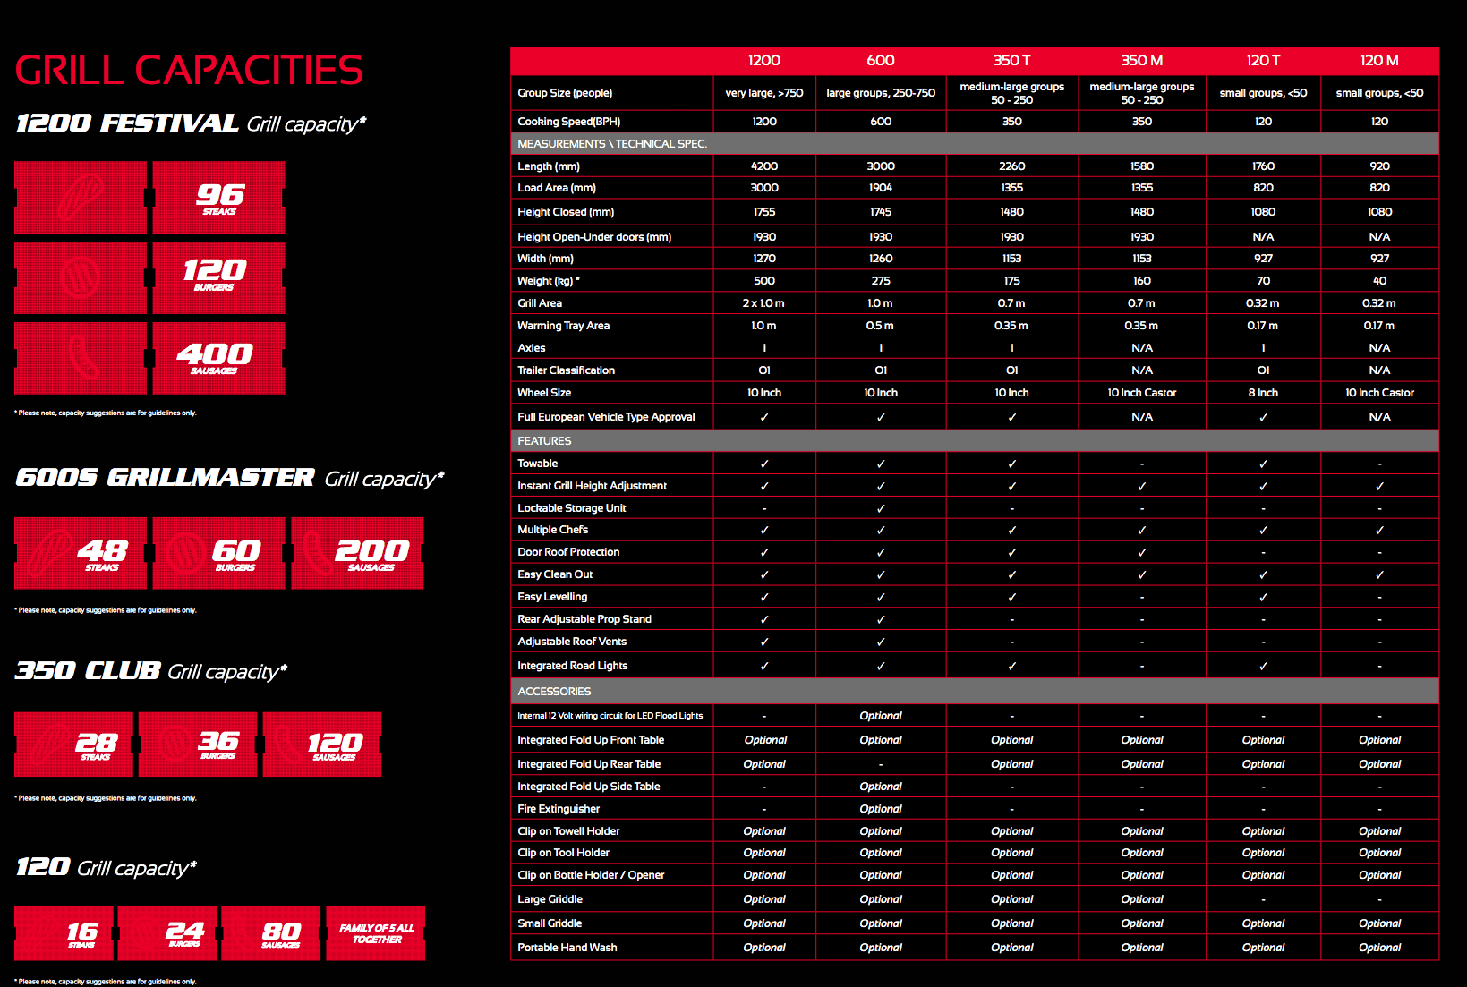This screenshot has width=1467, height=987.
Task: Expand the Measurements \ Technical Spec. section header
Action: click(612, 143)
